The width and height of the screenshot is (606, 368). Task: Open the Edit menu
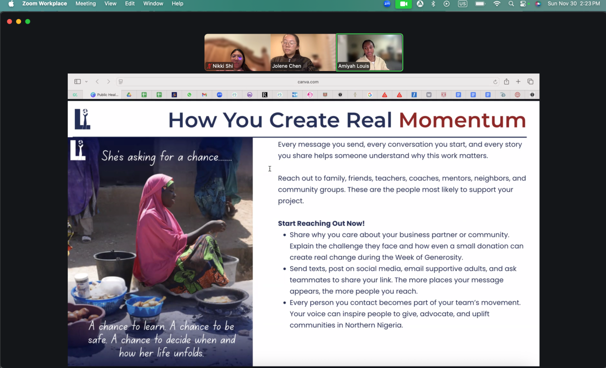(x=130, y=4)
